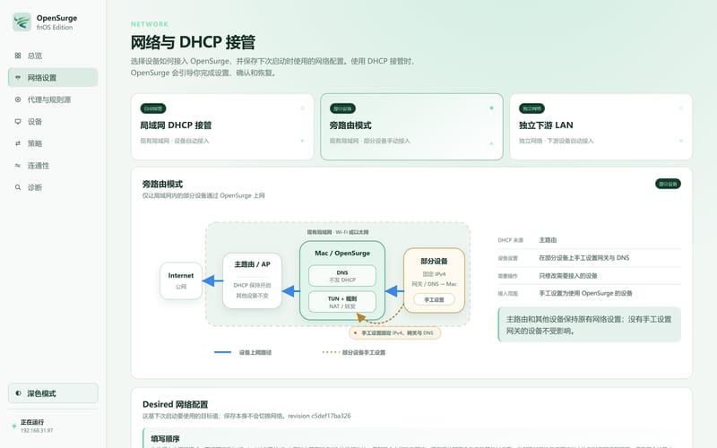This screenshot has width=717, height=448.
Task: Click dotted legend 部分设备手工设置
Action: (354, 352)
